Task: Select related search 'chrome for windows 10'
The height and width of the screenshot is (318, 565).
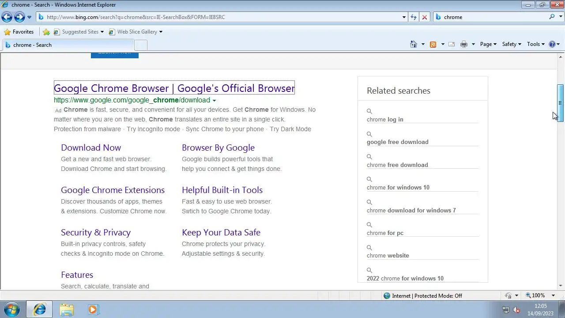Action: pyautogui.click(x=398, y=188)
